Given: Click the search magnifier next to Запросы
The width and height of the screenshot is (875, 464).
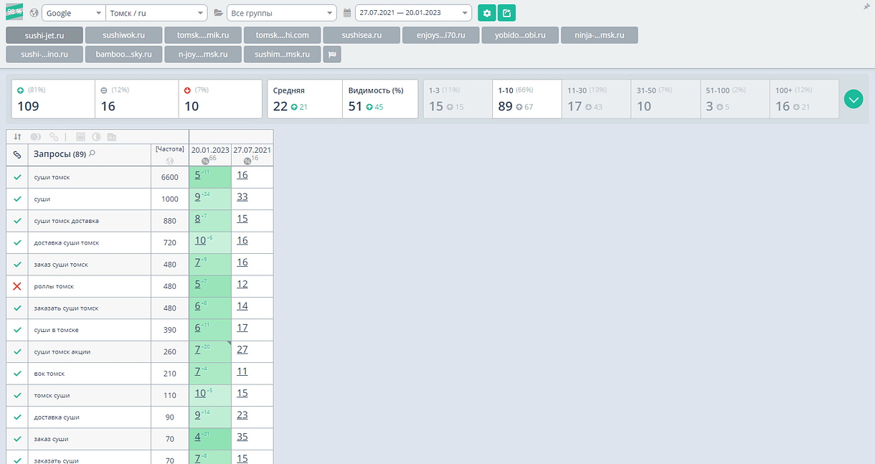Looking at the screenshot, I should coord(93,153).
